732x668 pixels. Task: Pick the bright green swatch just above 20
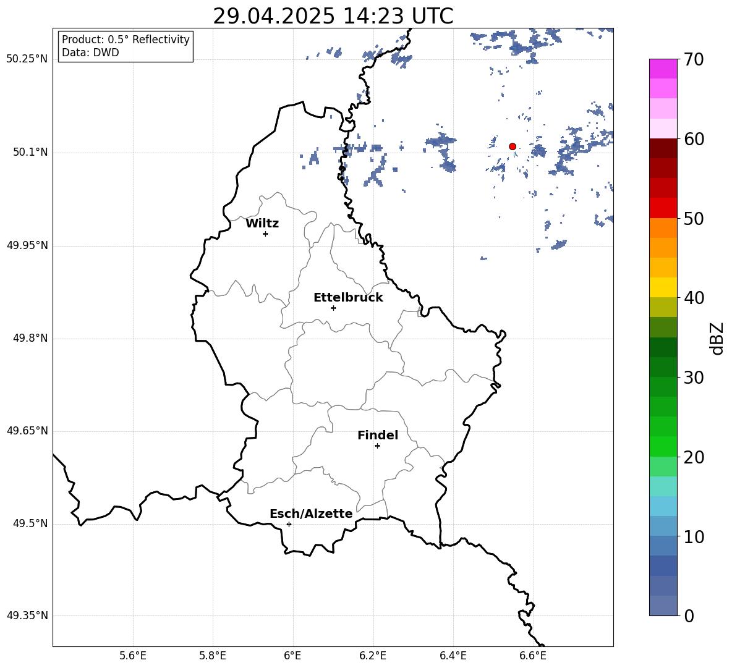(x=663, y=446)
